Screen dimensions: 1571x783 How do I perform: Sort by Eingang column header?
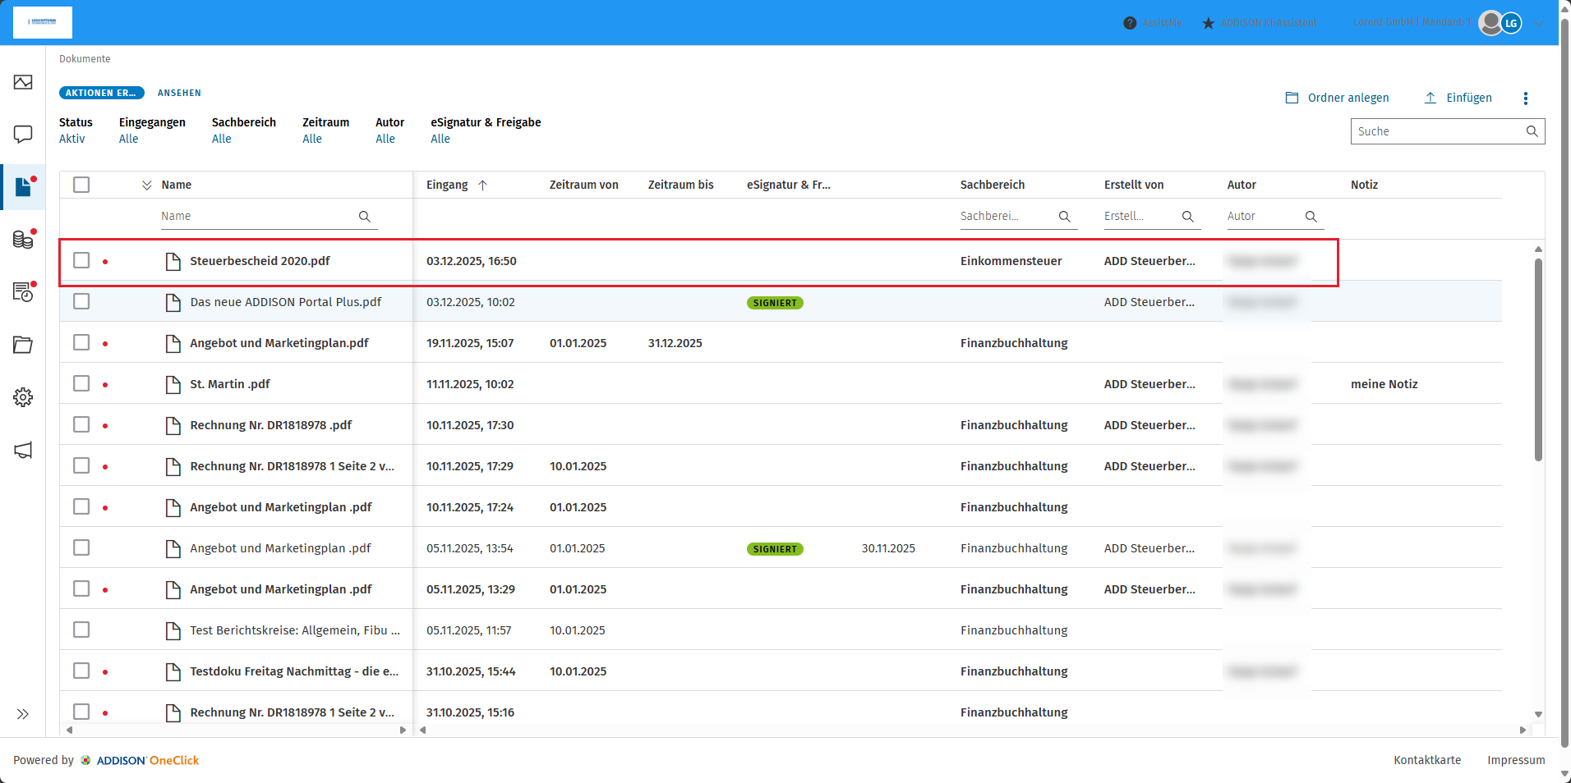click(447, 185)
